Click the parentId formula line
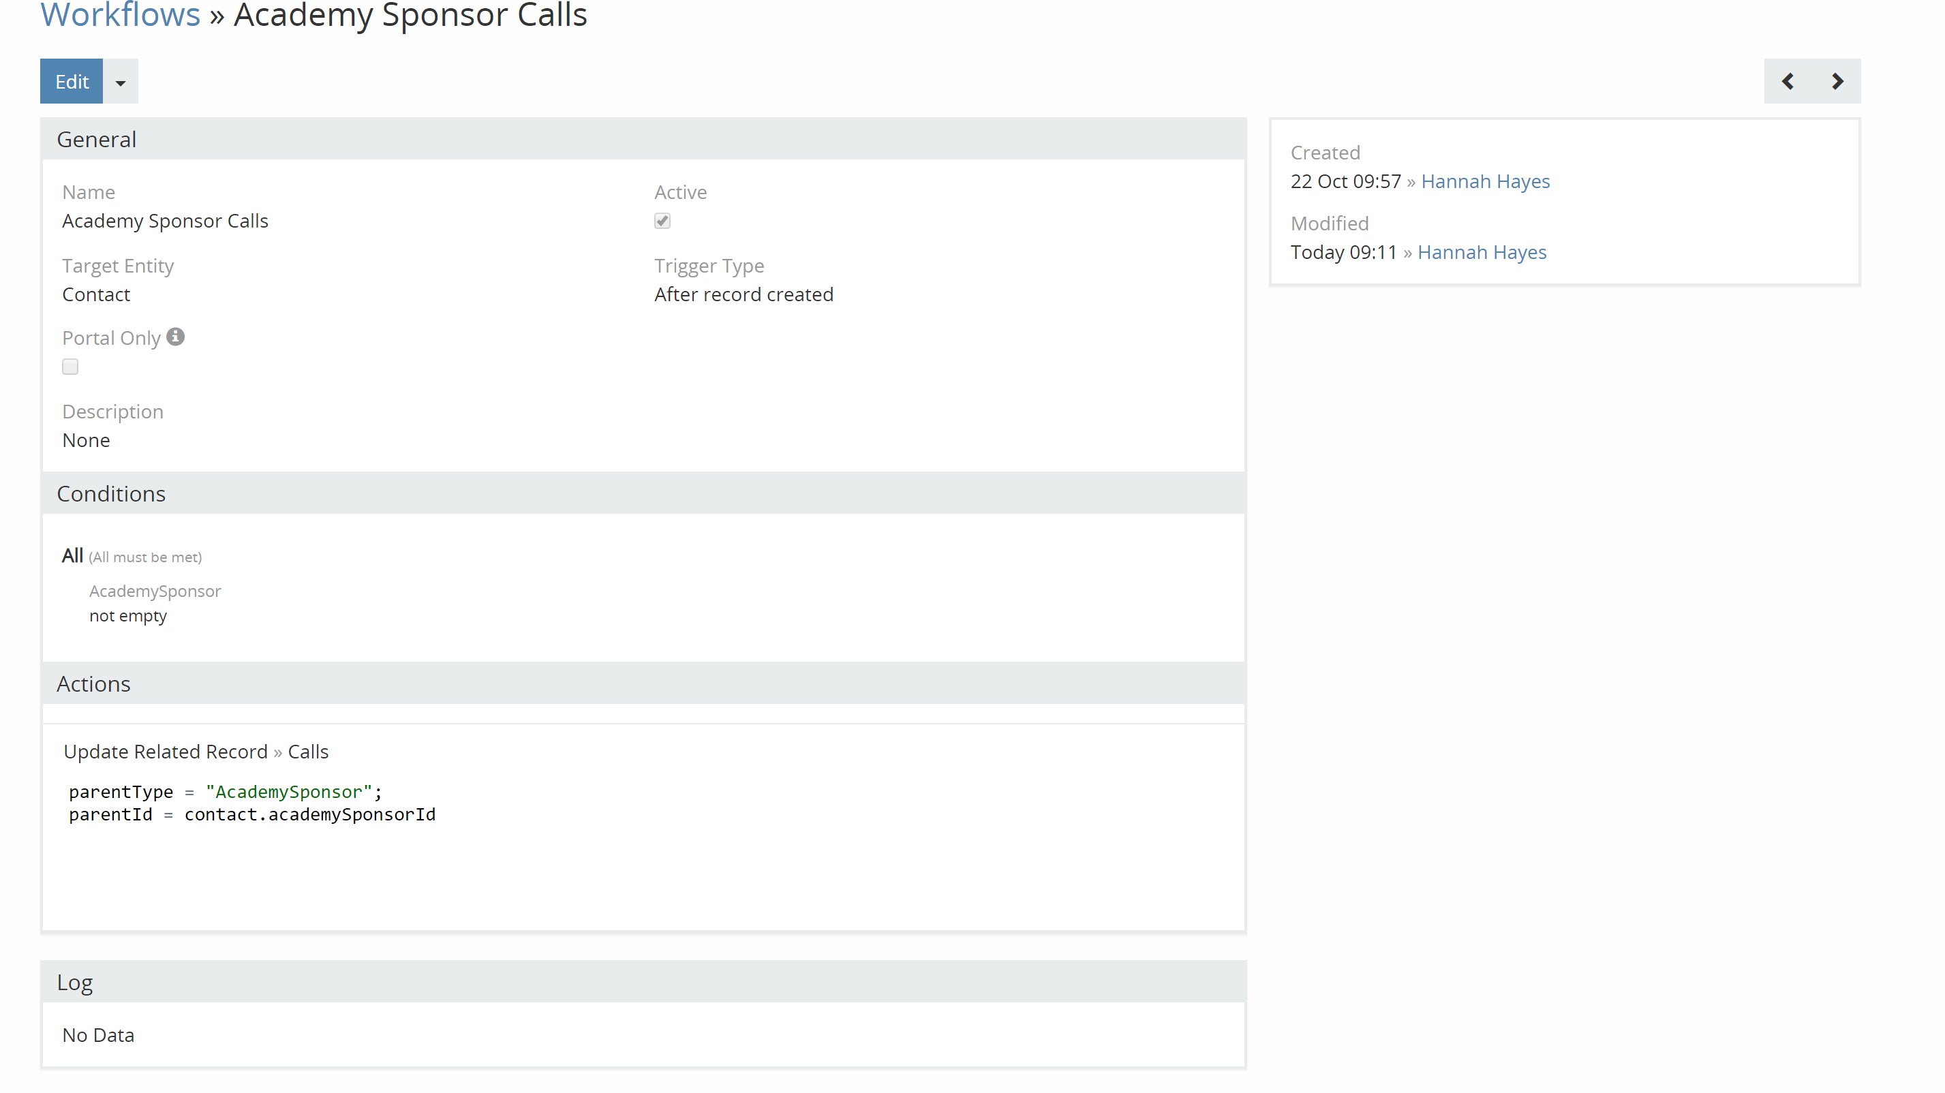Viewport: 1945px width, 1093px height. pyautogui.click(x=252, y=814)
